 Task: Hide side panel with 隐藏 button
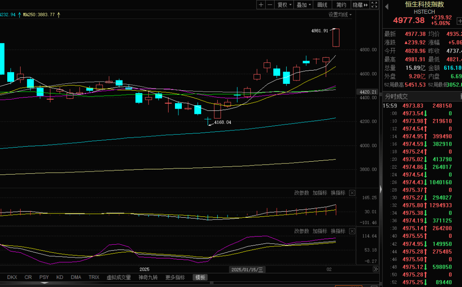359,5
